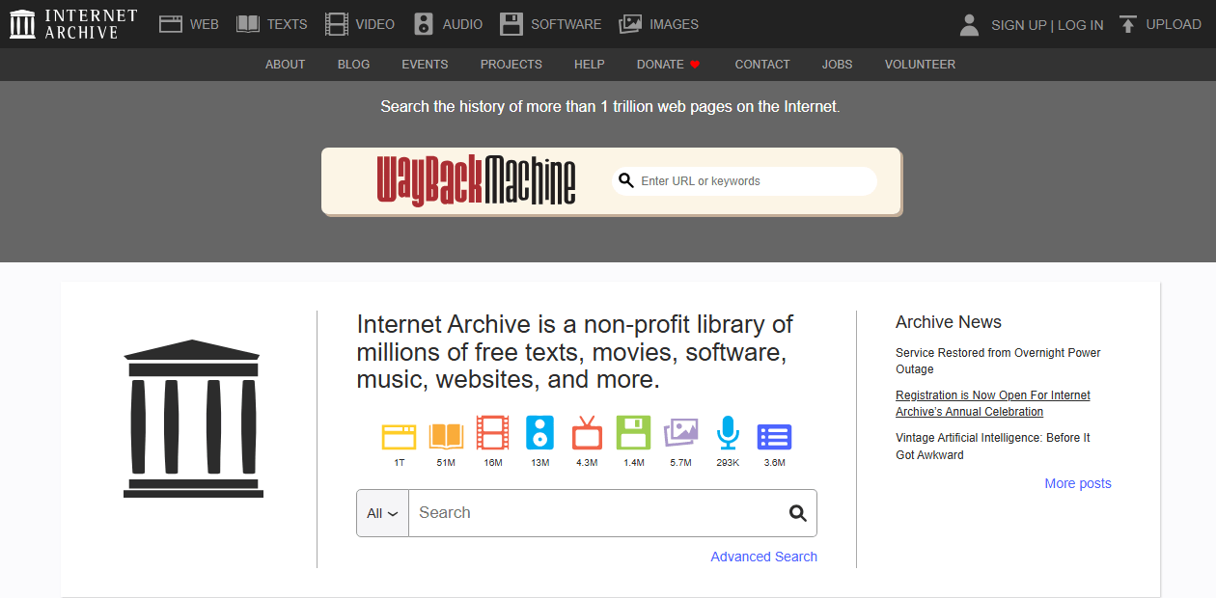This screenshot has height=598, width=1216.
Task: Click the Upload text link
Action: (x=1174, y=24)
